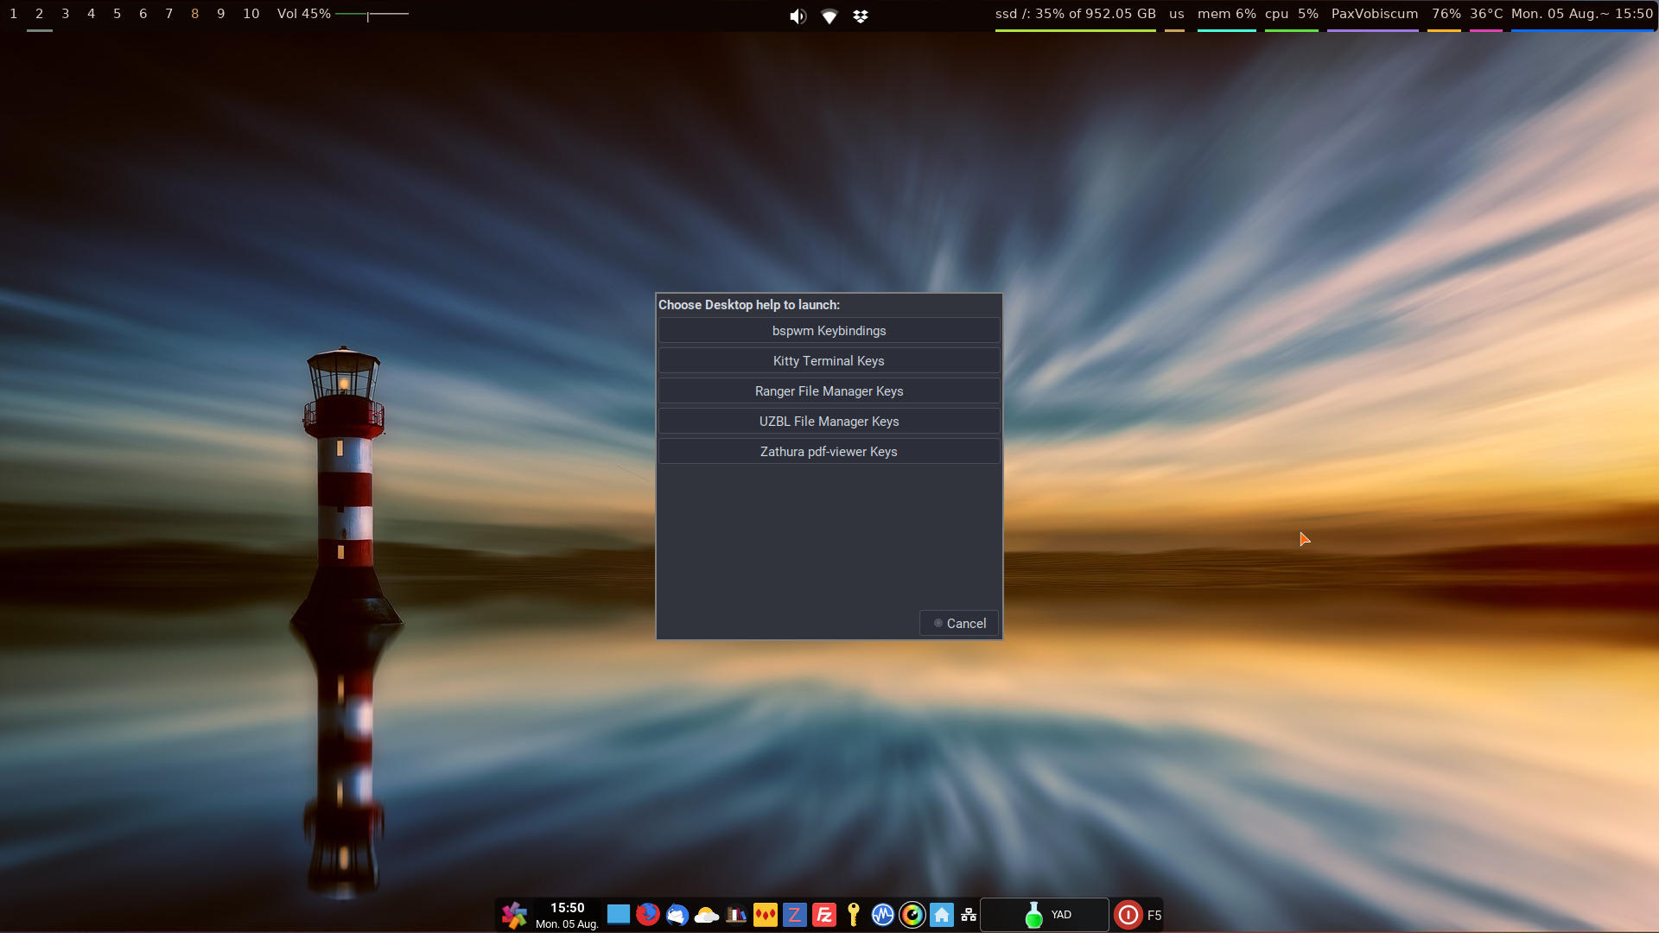Click the F5 label beside the power icon
The image size is (1659, 933).
point(1154,916)
